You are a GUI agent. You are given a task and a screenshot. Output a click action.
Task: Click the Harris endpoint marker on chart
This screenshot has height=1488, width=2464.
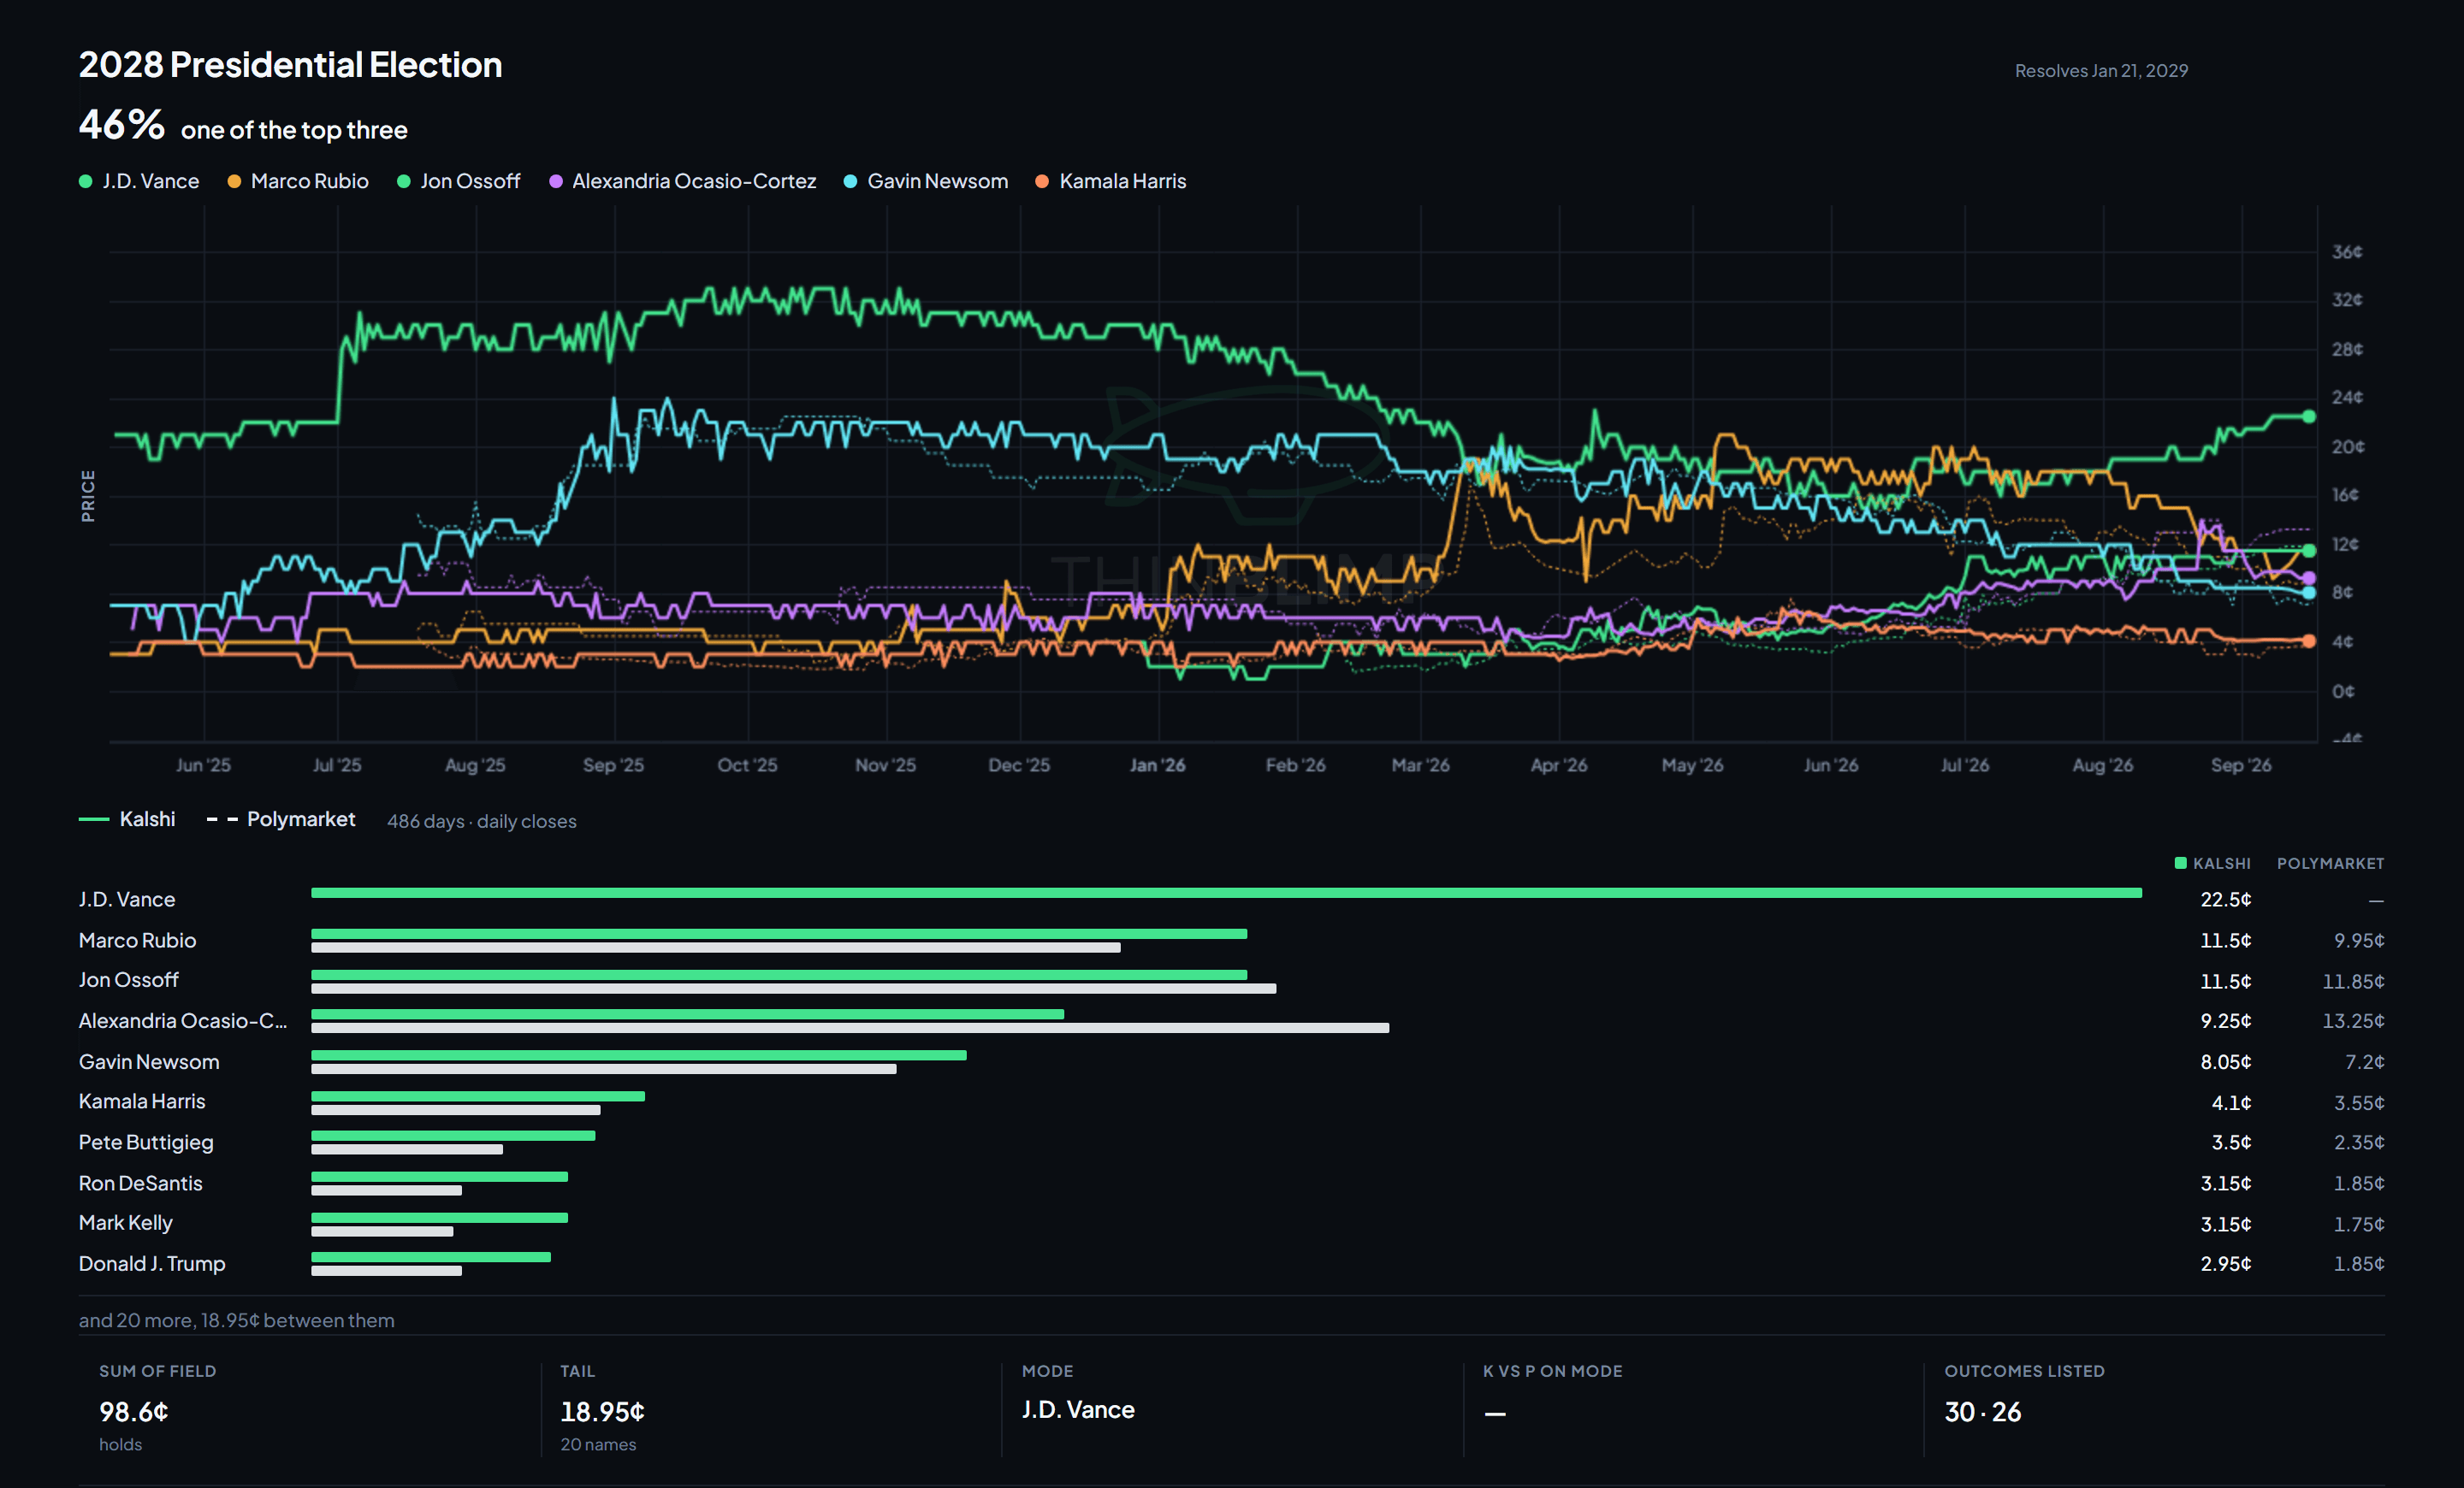pos(2309,641)
